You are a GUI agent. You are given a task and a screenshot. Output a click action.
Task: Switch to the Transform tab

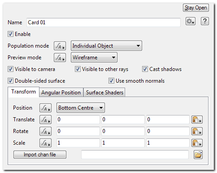24,92
